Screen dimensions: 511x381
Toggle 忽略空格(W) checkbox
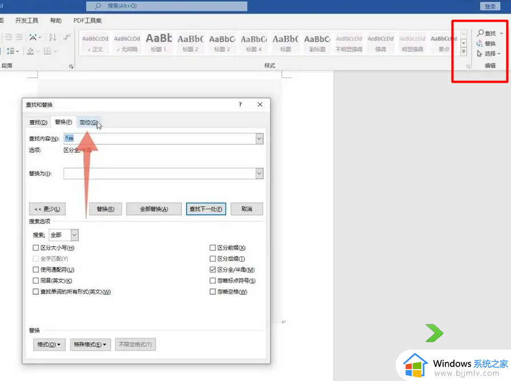212,292
